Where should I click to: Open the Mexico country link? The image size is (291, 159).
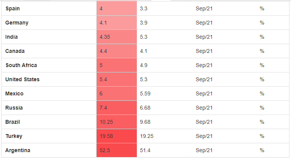(x=14, y=93)
